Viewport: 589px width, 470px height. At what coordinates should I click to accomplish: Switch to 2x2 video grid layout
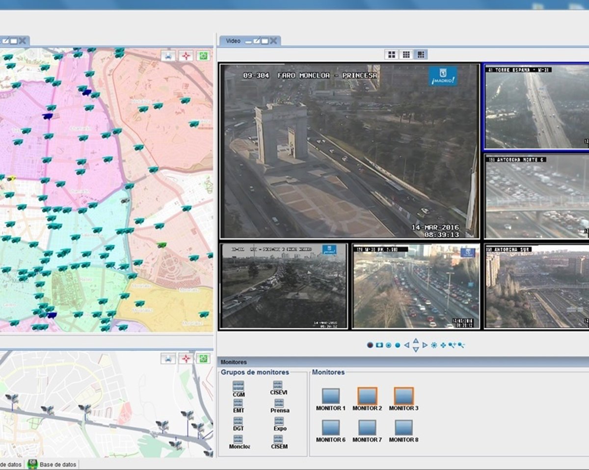392,54
